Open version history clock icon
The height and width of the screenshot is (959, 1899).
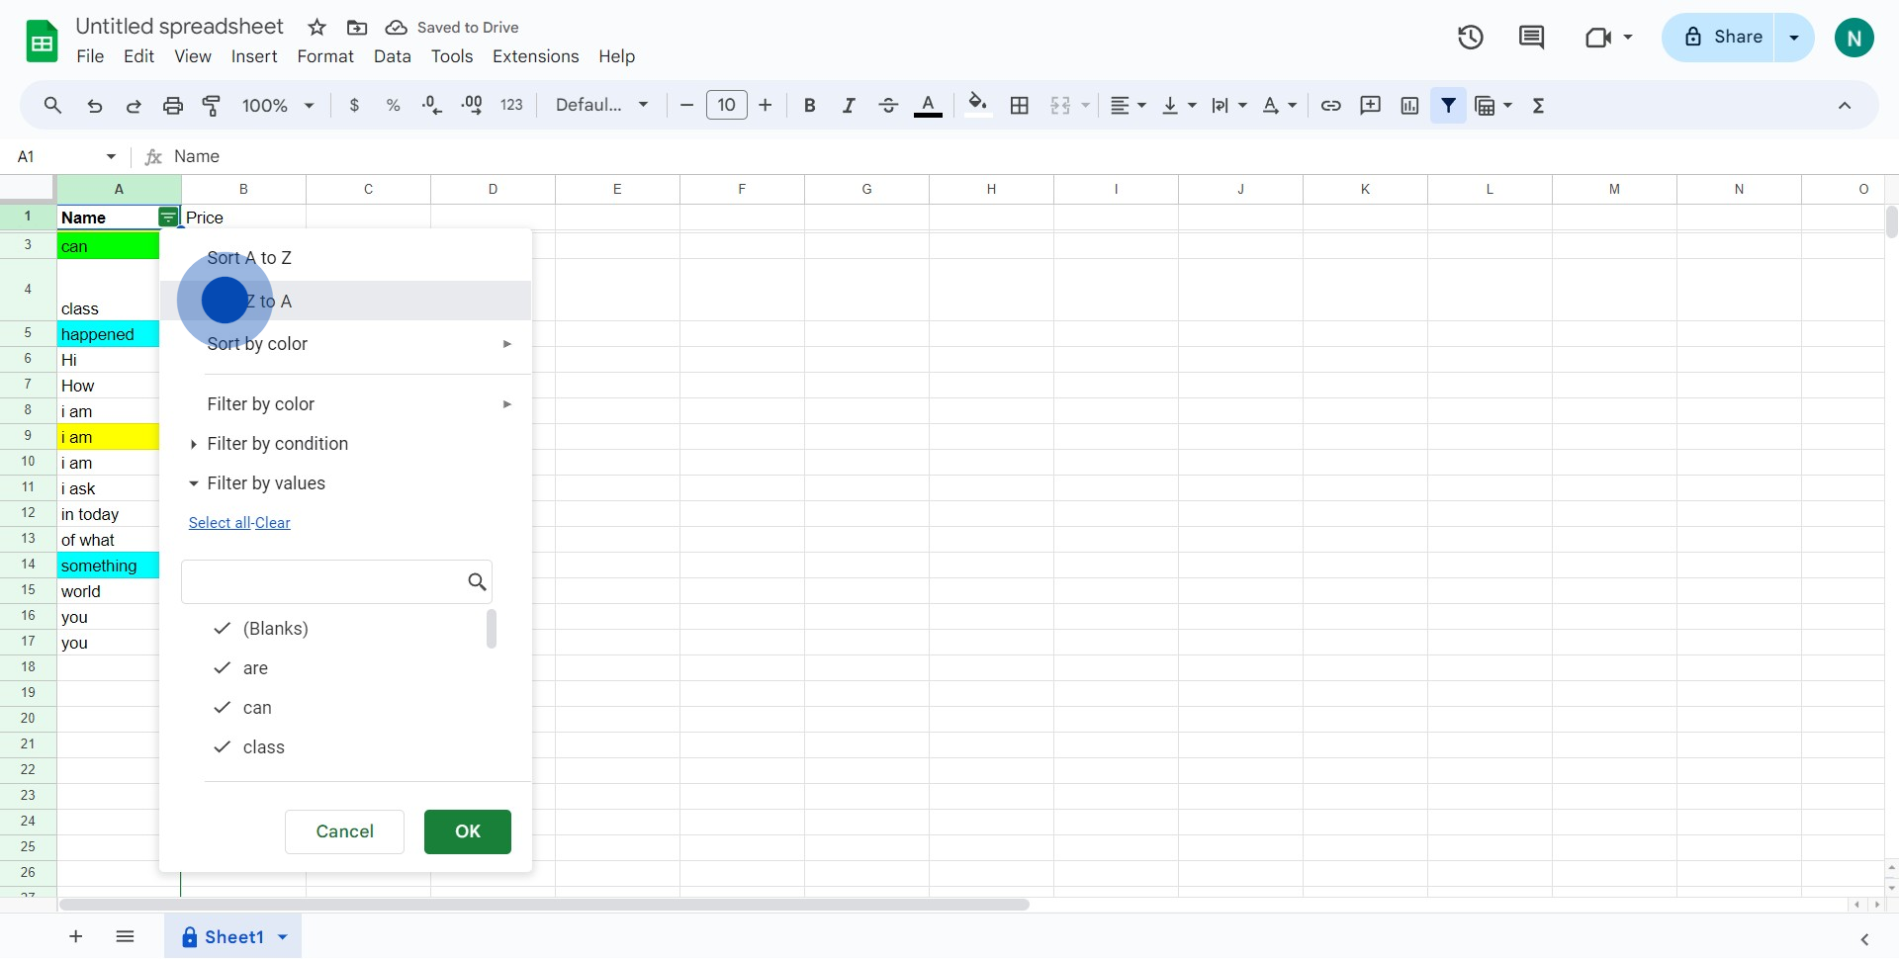pyautogui.click(x=1470, y=38)
